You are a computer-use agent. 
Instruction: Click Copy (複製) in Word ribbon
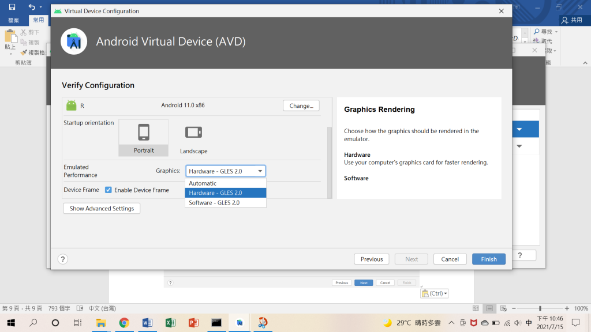click(x=30, y=43)
